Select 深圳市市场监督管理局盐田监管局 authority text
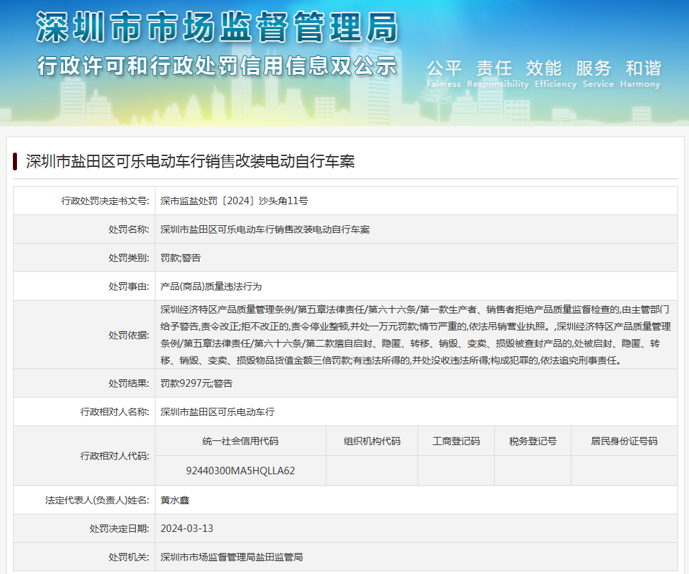This screenshot has height=574, width=689. (x=231, y=557)
